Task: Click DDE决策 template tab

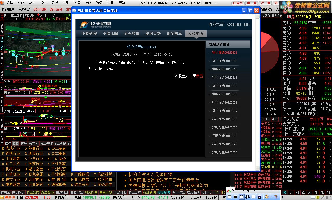Action: (61, 144)
